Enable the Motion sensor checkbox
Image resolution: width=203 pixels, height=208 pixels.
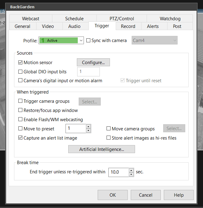click(21, 63)
